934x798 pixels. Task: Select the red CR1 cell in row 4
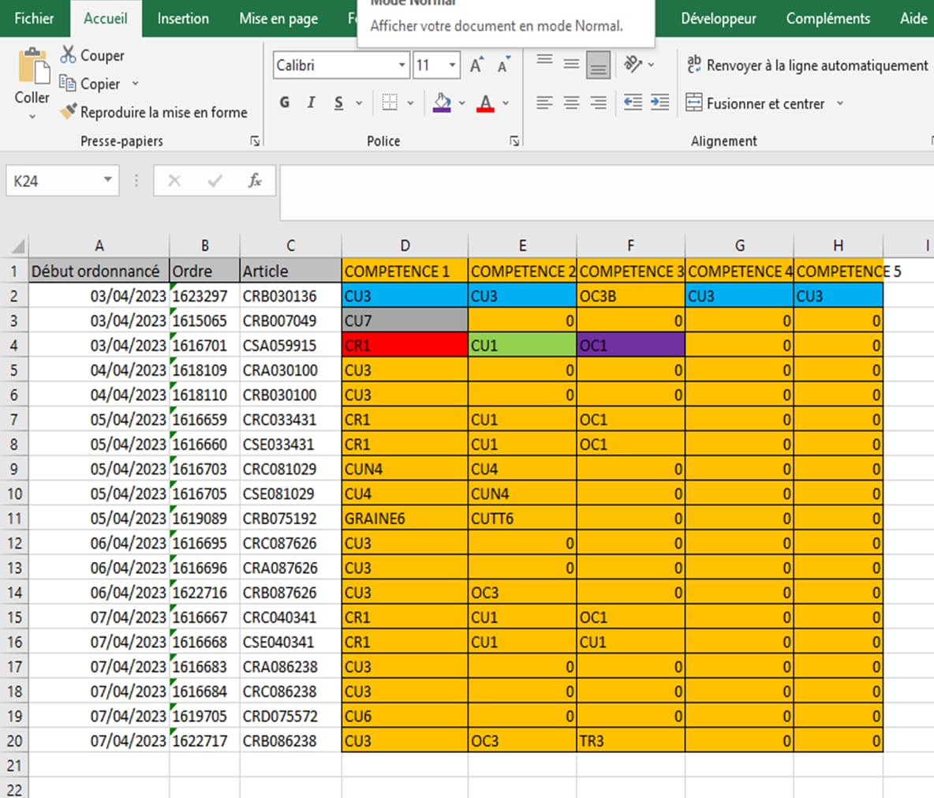pos(405,345)
